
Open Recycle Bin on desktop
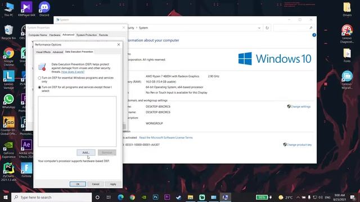tap(8, 33)
